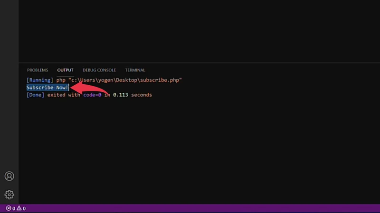
Task: Click the [Running] label in output
Action: tap(39, 80)
